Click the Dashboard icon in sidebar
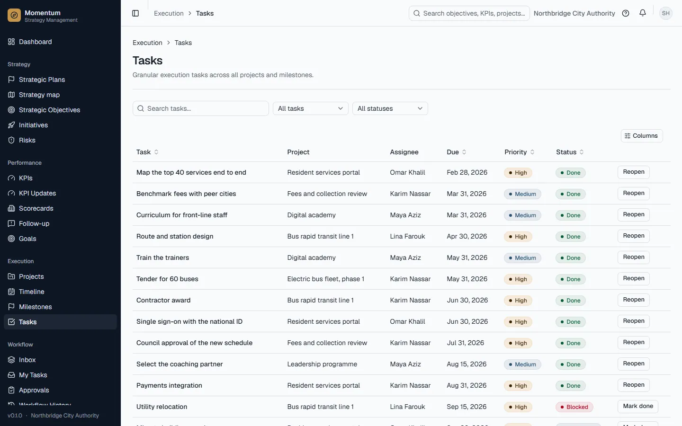Screen dimensions: 682x426 click(11, 42)
